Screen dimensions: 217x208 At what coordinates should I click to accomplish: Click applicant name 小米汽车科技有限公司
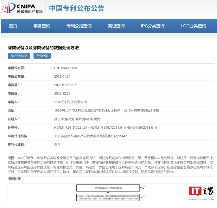[70, 102]
